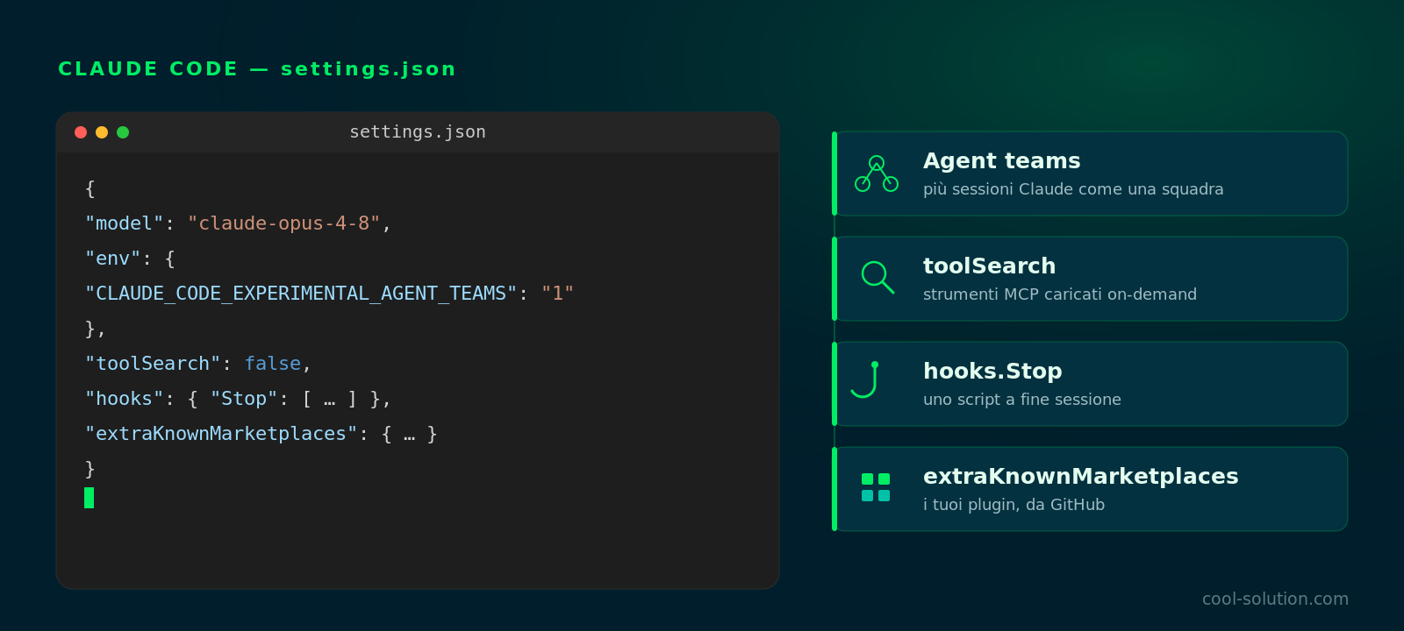Click the closing brace on last code line
The image size is (1404, 631).
tap(90, 469)
